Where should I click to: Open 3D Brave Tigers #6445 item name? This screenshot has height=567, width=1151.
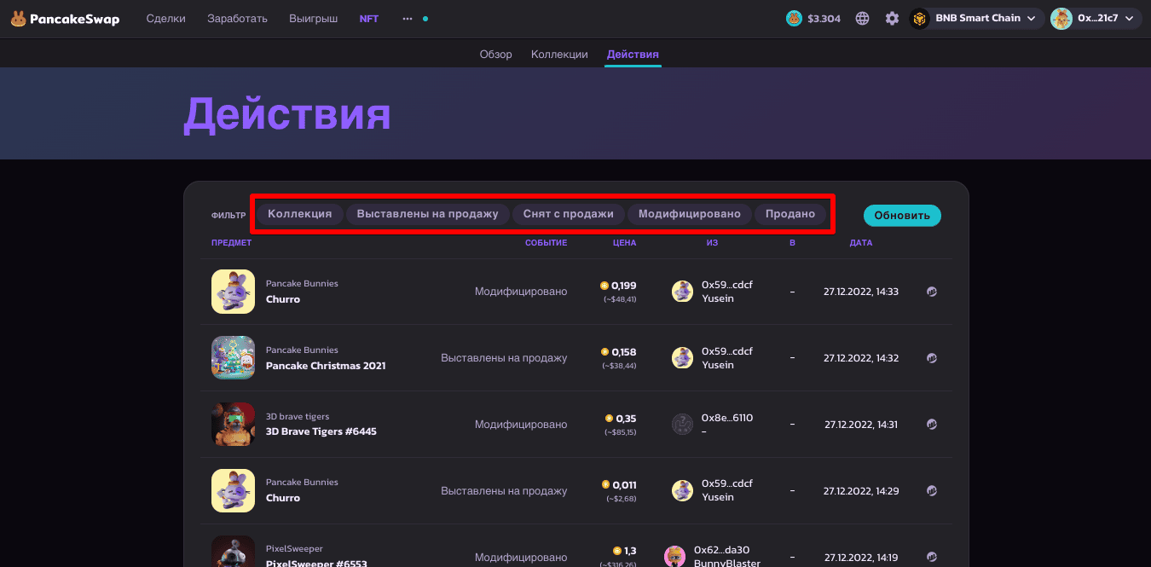(321, 431)
